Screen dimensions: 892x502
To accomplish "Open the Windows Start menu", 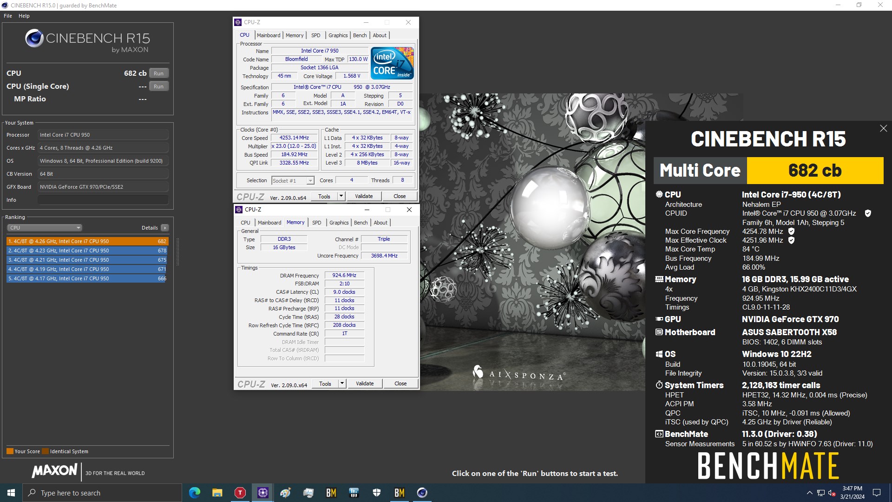I will click(11, 493).
